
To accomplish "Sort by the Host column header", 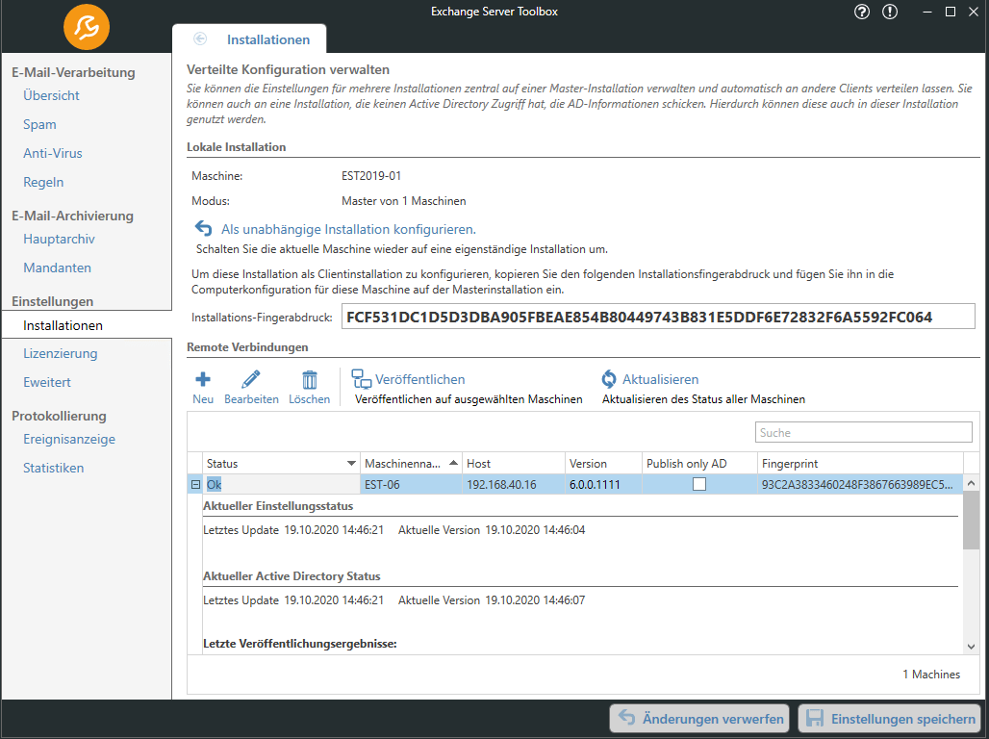I will click(514, 463).
